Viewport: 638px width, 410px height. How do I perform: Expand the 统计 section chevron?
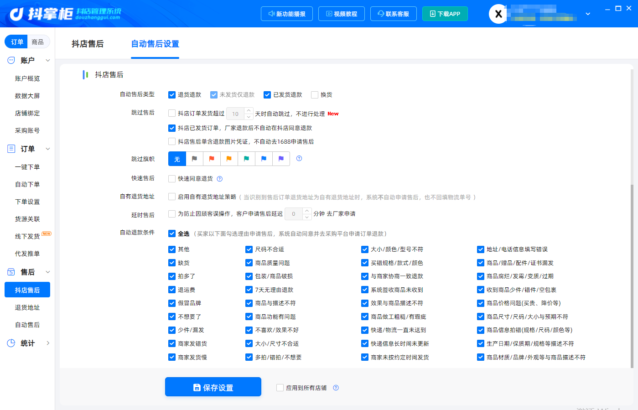pos(48,343)
